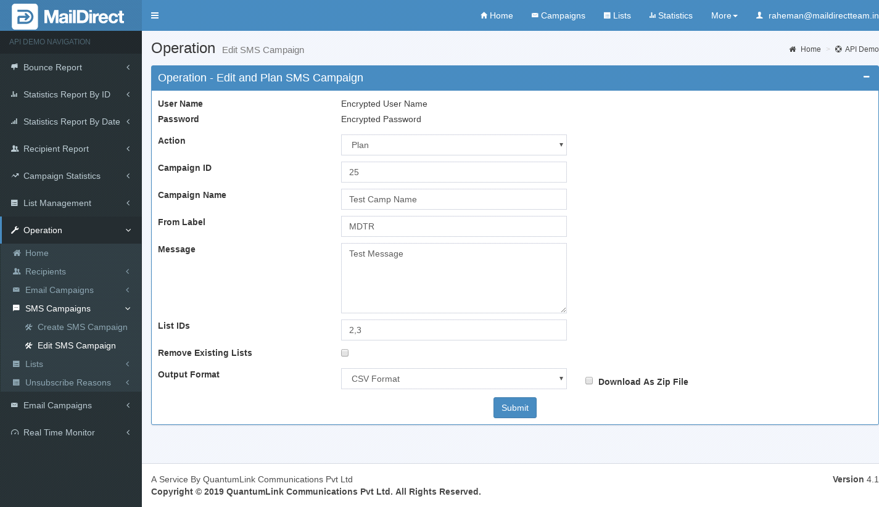This screenshot has width=879, height=507.
Task: Click the MailDirect logo icon
Action: tap(25, 17)
